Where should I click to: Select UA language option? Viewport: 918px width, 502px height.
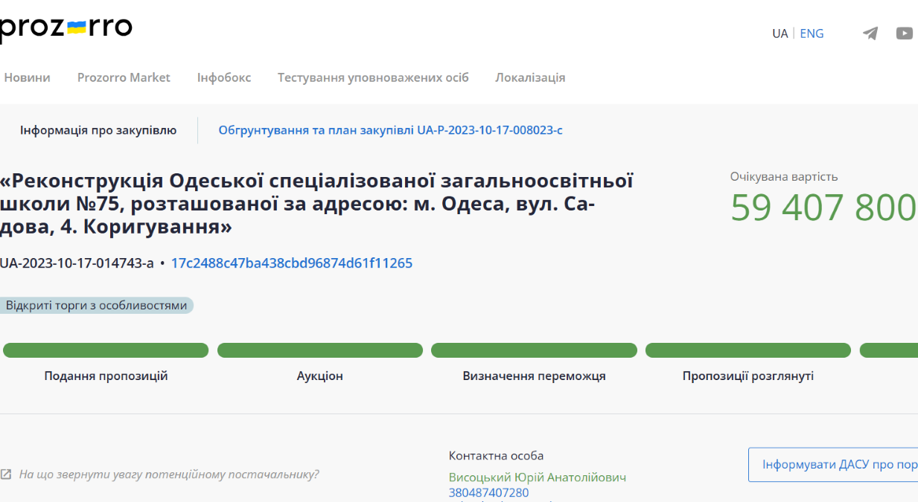coord(780,33)
